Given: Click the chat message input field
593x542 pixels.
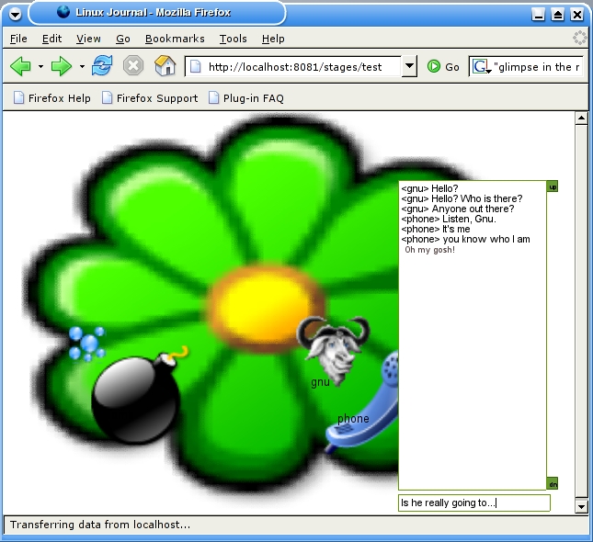Looking at the screenshot, I should tap(473, 502).
